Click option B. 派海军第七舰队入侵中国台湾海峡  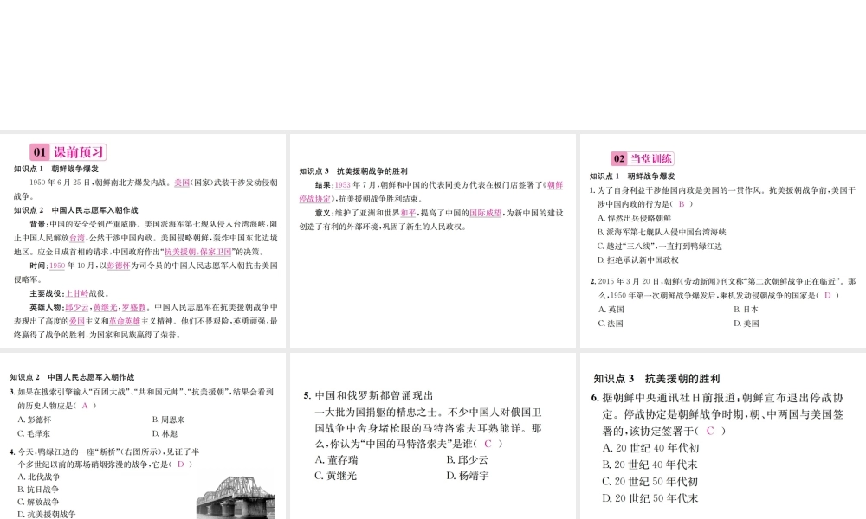point(662,232)
